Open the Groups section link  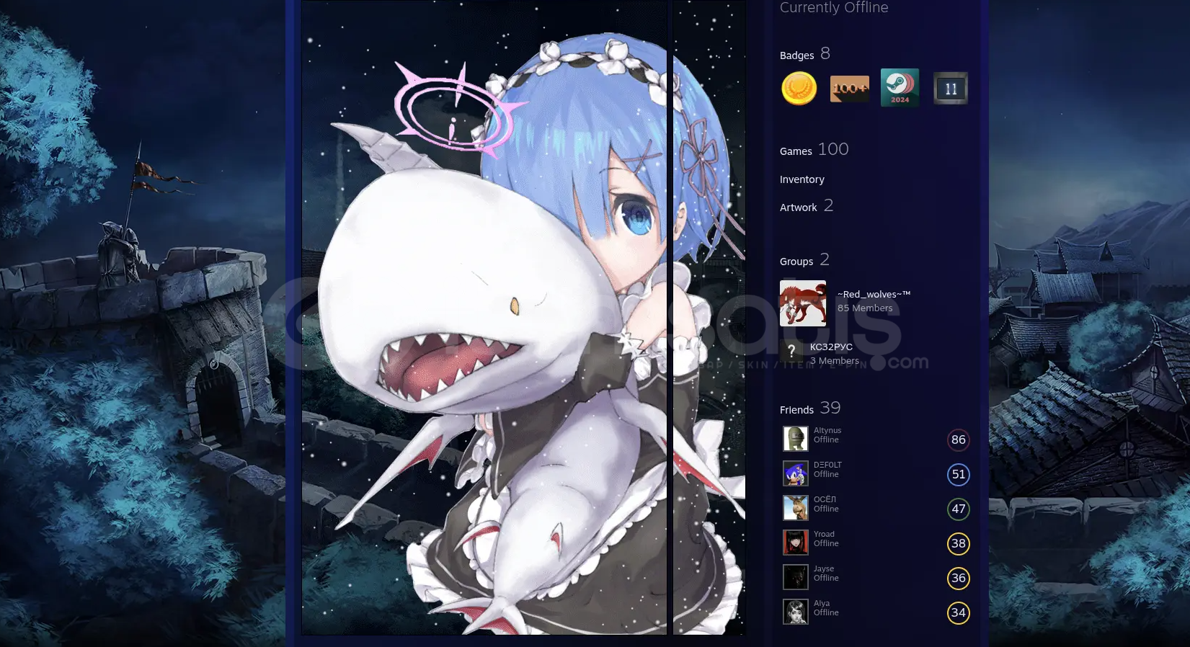796,262
